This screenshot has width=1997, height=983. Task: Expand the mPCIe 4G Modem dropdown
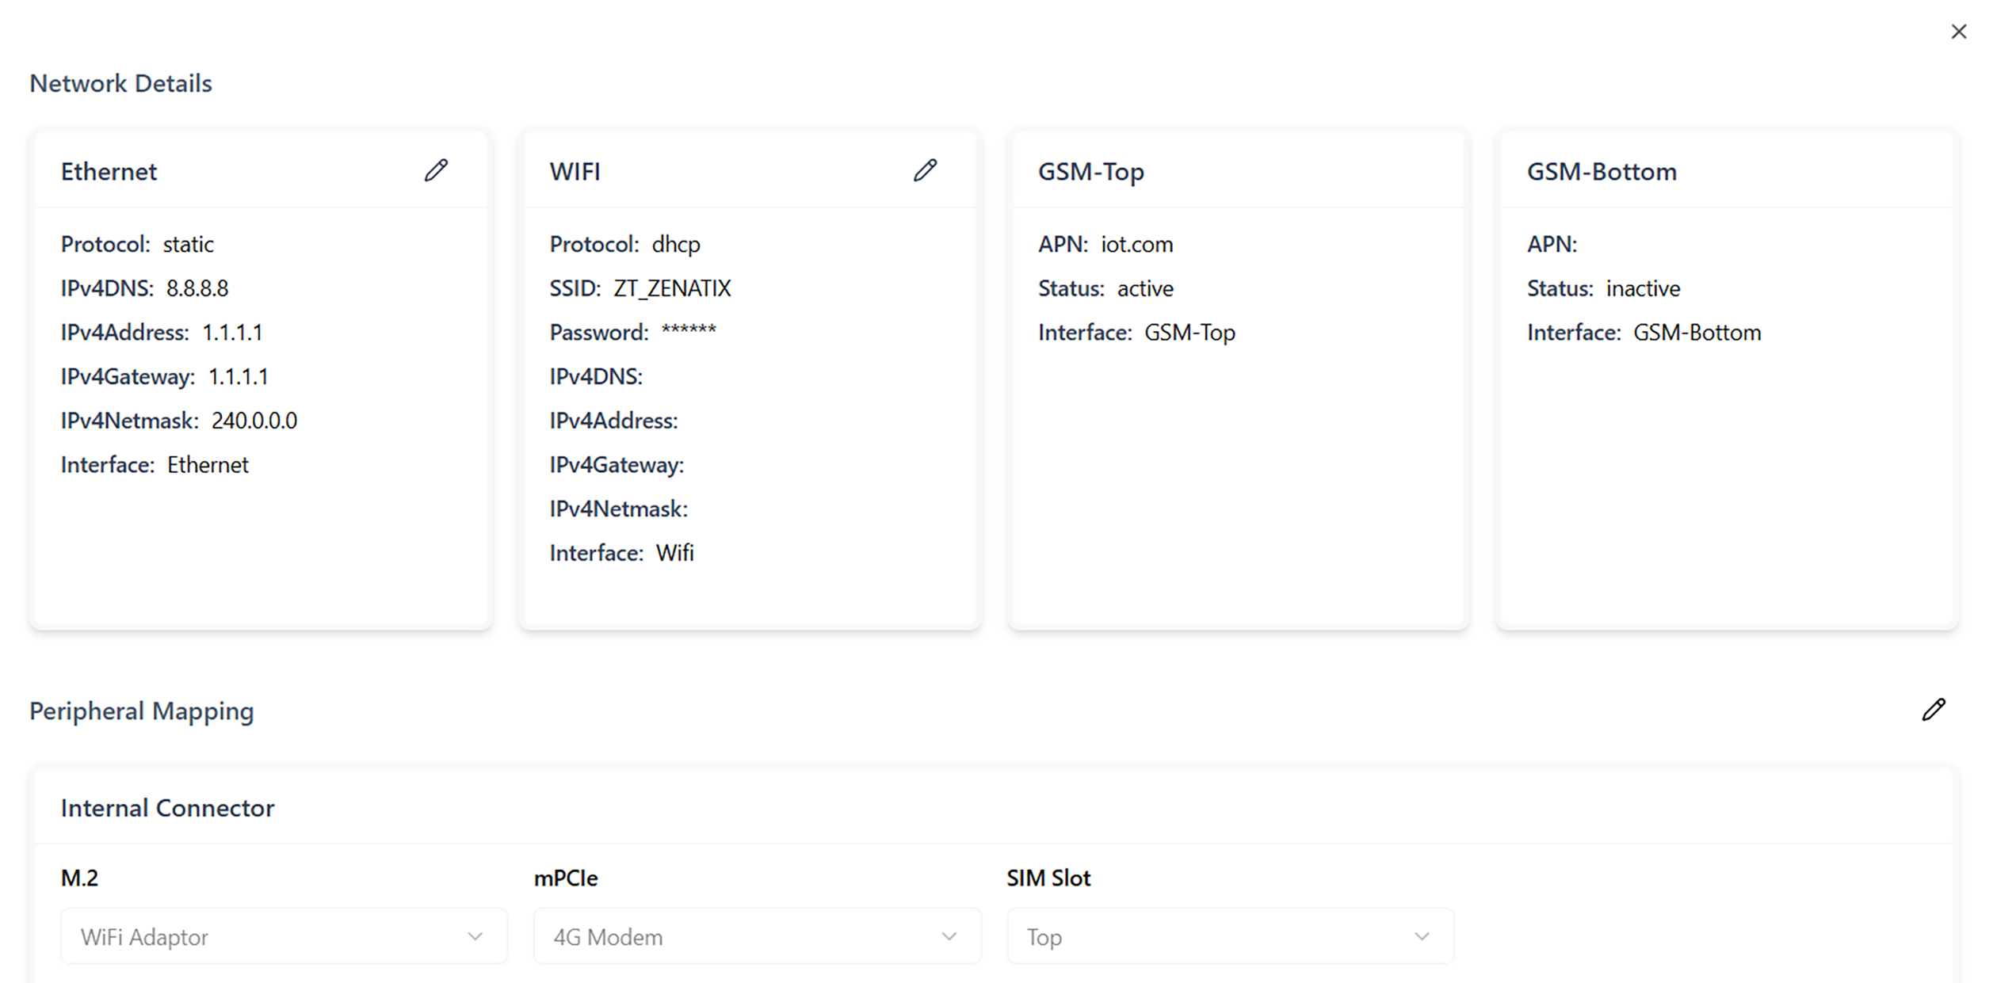(x=757, y=936)
